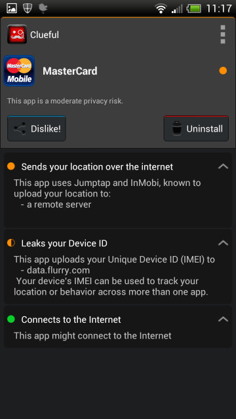Tap the picture notification icon in status bar
This screenshot has width=236, height=419.
(12, 9)
